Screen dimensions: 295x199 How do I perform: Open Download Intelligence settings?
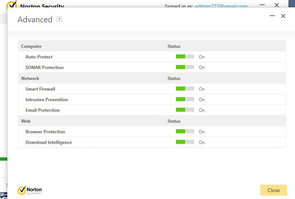click(49, 142)
